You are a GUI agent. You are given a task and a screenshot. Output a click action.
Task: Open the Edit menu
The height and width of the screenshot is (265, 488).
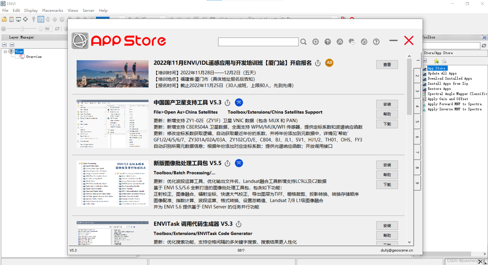click(16, 10)
